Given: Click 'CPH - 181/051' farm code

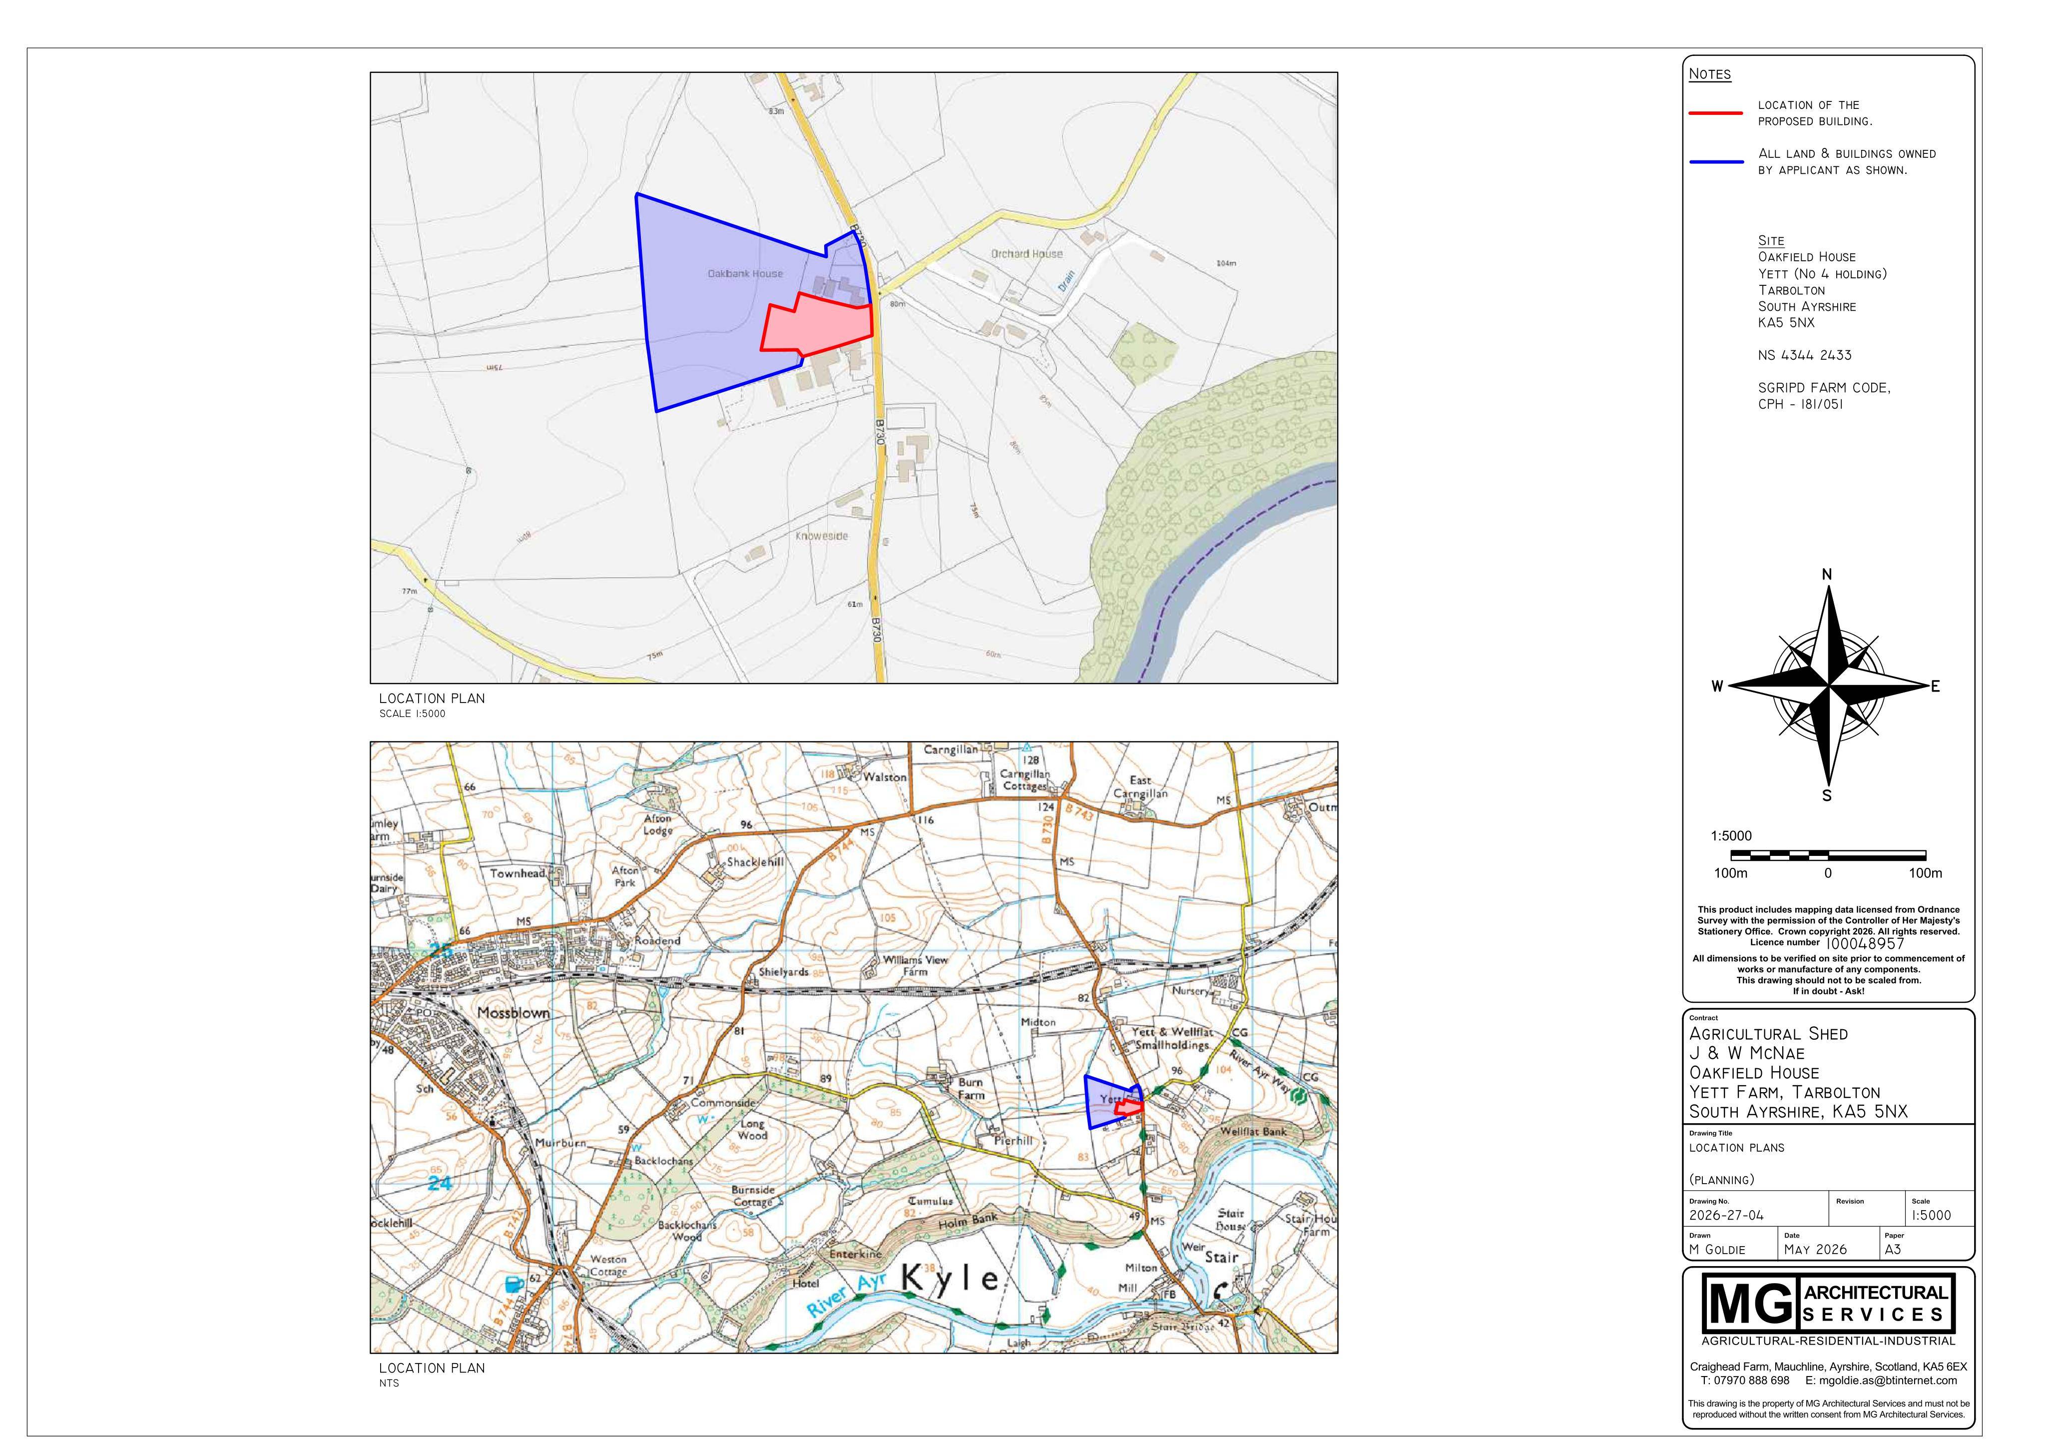Looking at the screenshot, I should click(x=1800, y=404).
